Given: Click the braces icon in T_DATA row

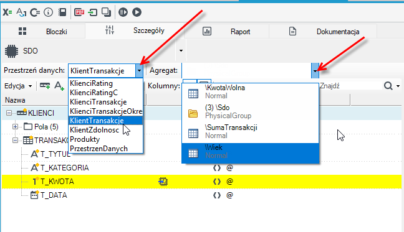Looking at the screenshot, I should point(217,195).
